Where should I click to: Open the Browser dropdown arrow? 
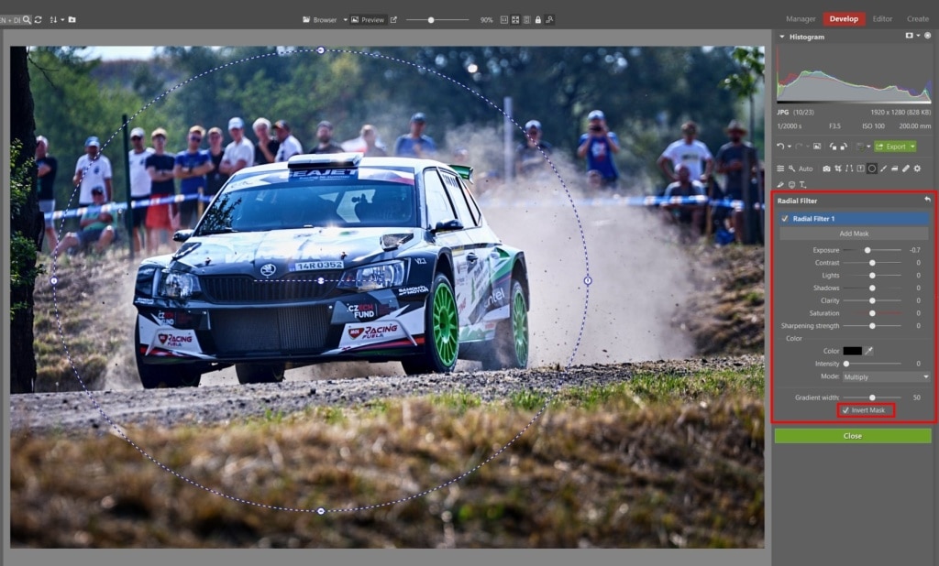click(x=345, y=20)
